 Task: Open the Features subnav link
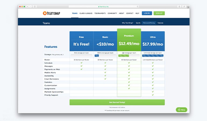click(160, 23)
